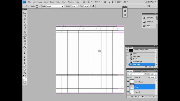Open the Filter menu
The image size is (180, 101).
pos(58,2)
